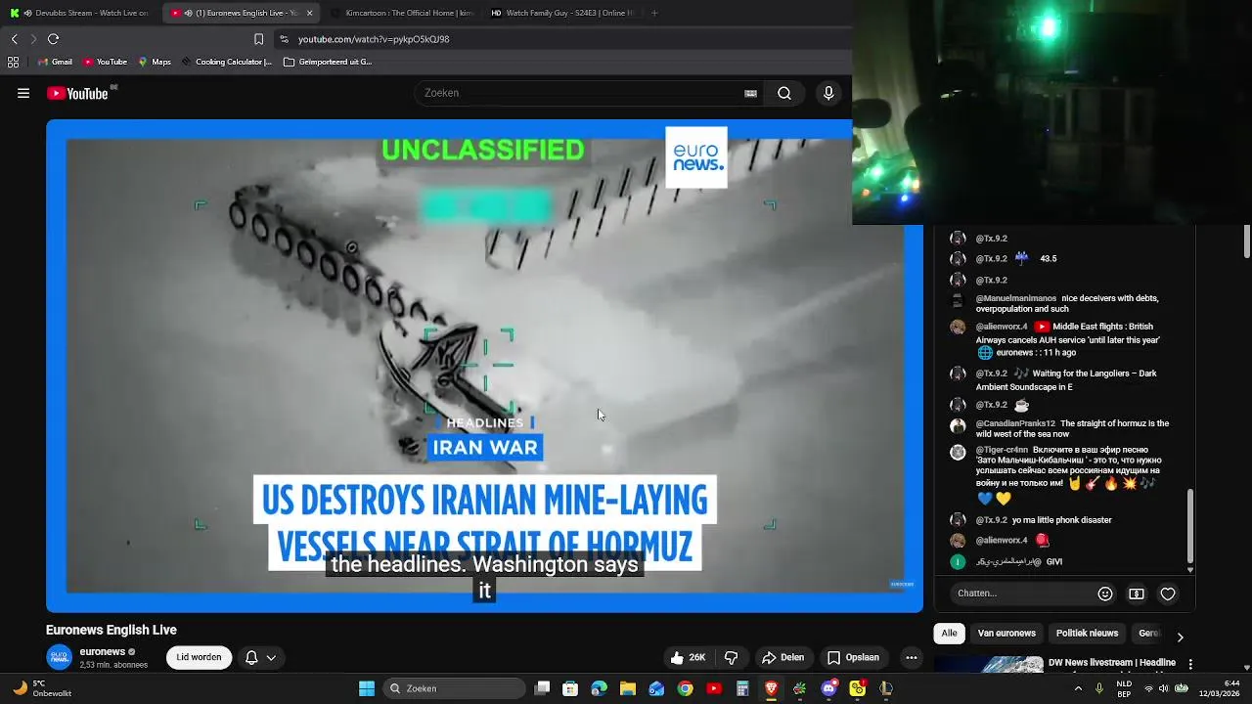Open Google Chrome from taskbar
The width and height of the screenshot is (1252, 704).
tap(686, 688)
